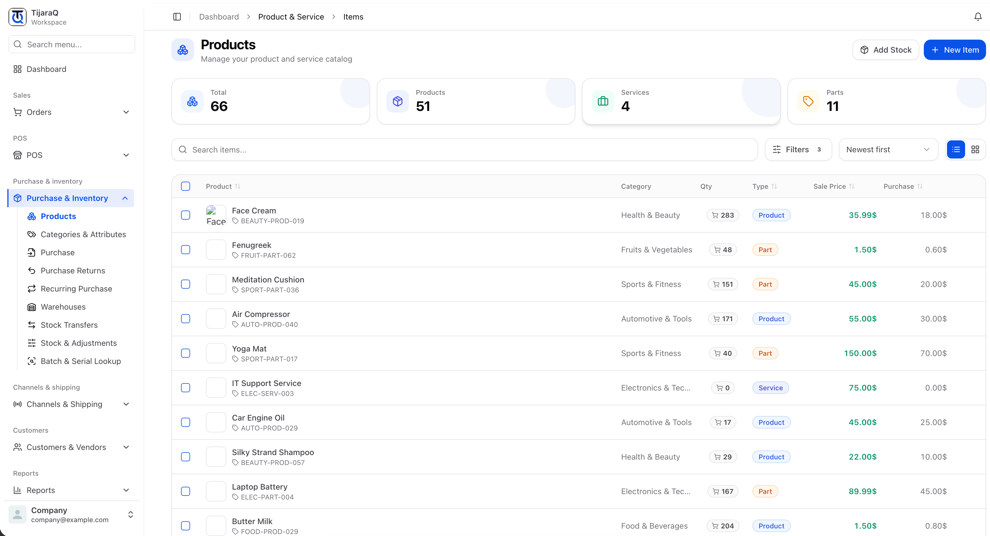The image size is (990, 536).
Task: Click the Total card cubes icon
Action: pyautogui.click(x=192, y=102)
